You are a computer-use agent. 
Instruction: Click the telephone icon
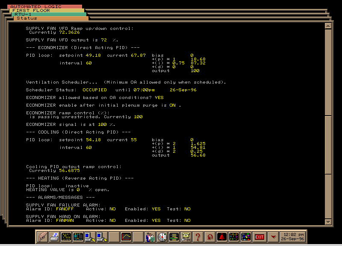[186, 236]
